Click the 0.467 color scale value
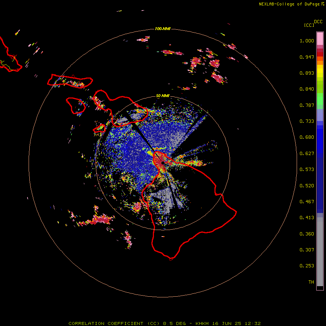 [x=307, y=202]
